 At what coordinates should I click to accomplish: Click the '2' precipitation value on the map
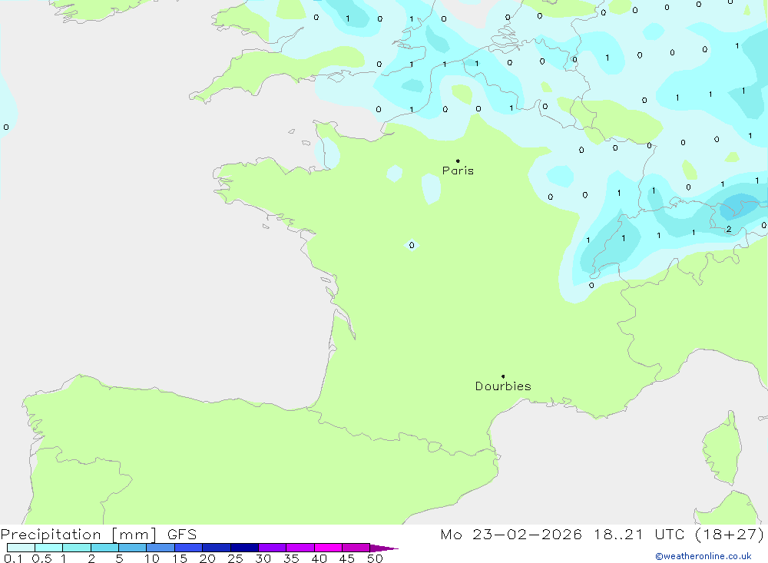729,229
